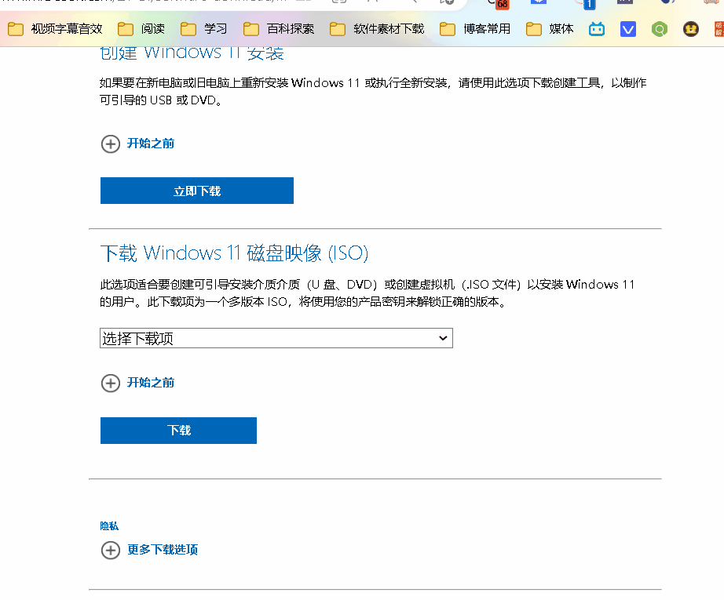Click the 立即下载 button
Screen dimensions: 724x600
(196, 190)
